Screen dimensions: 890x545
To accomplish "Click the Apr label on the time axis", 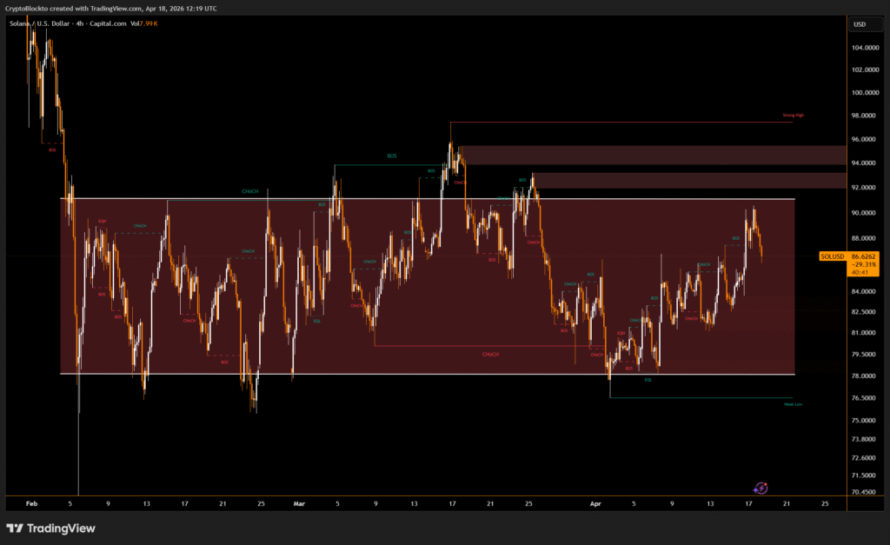I will click(x=595, y=503).
